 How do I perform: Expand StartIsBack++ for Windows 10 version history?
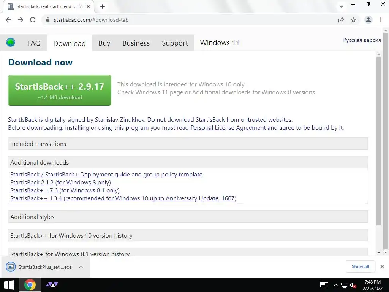coord(188,235)
